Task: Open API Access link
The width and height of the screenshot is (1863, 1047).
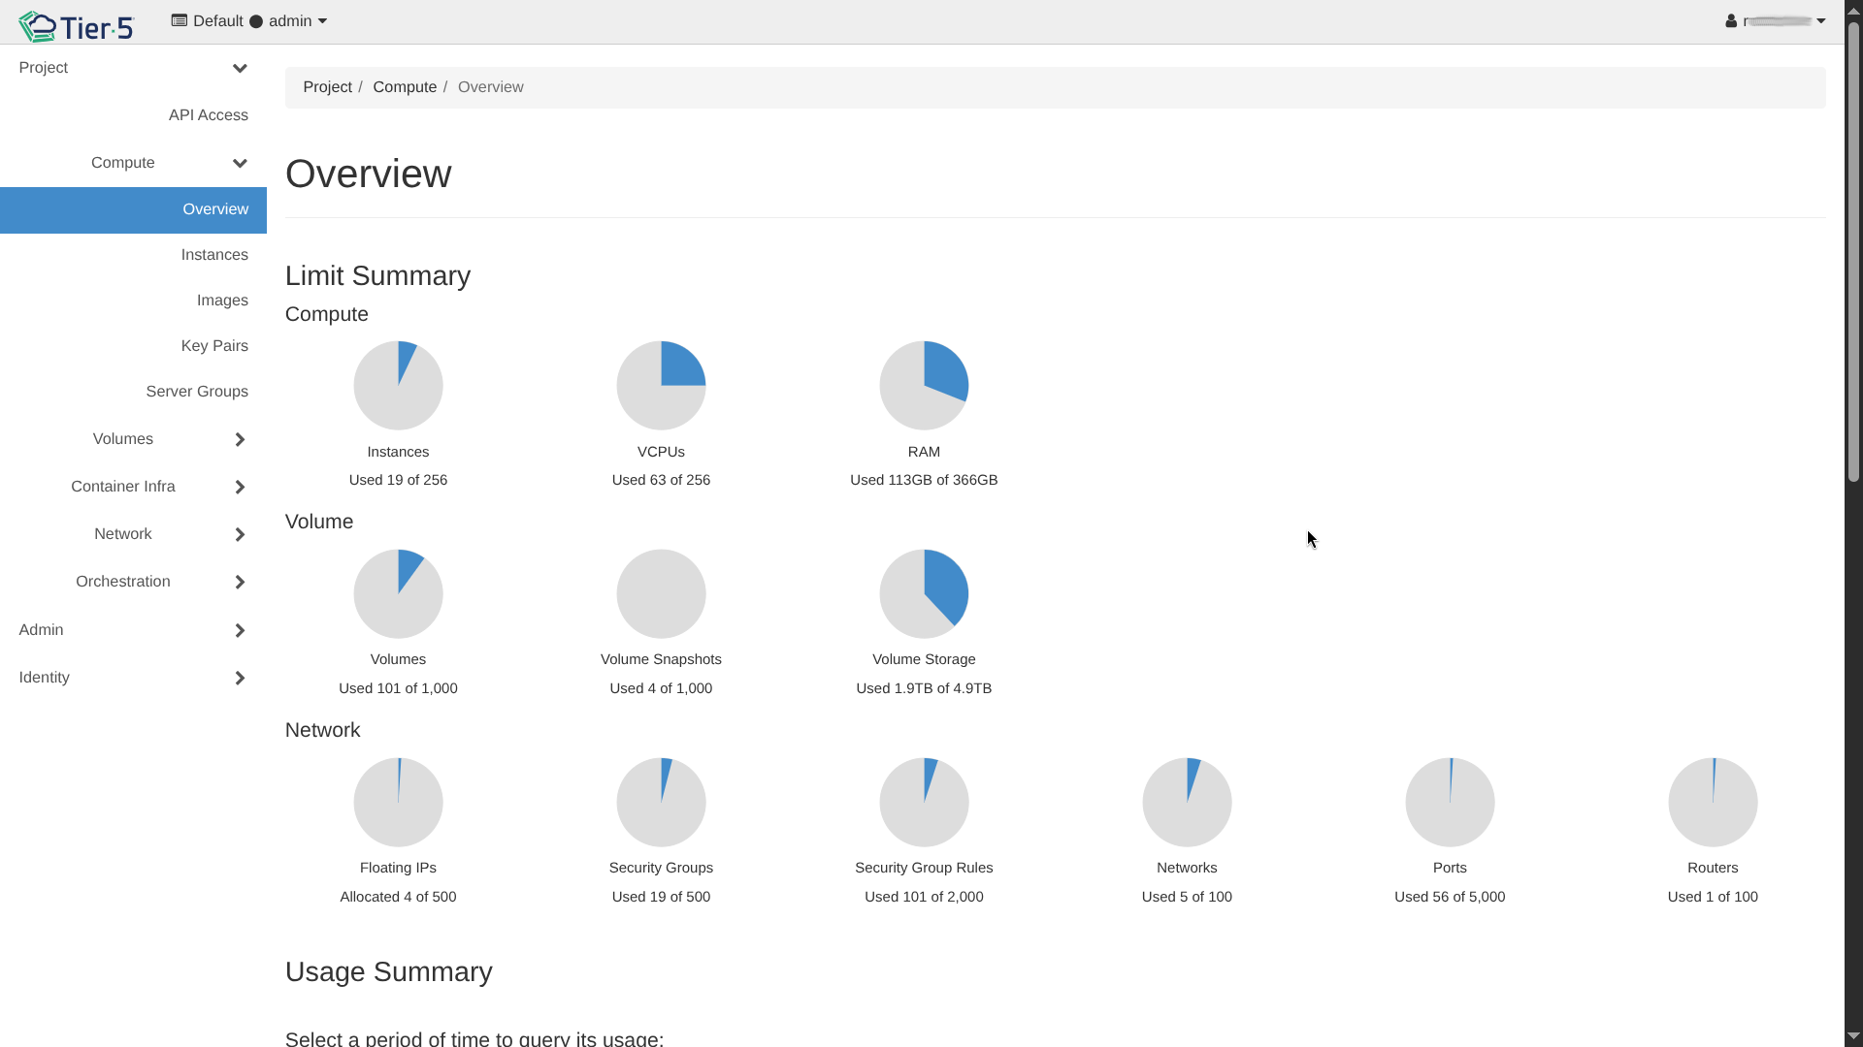Action: pos(209,115)
